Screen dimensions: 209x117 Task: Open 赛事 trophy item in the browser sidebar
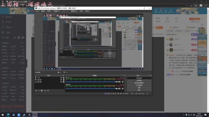click(5, 38)
